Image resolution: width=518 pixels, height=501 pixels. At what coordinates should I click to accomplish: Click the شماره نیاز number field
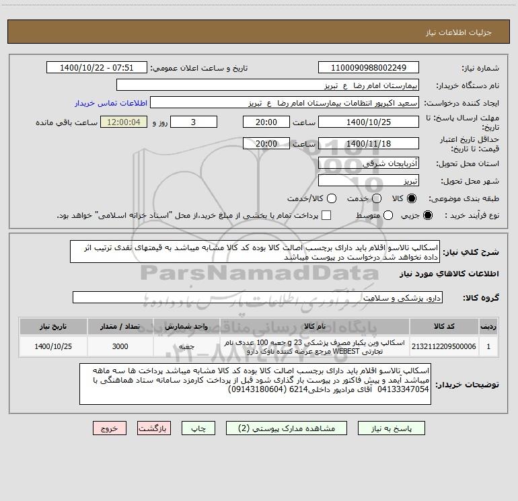tap(369, 67)
